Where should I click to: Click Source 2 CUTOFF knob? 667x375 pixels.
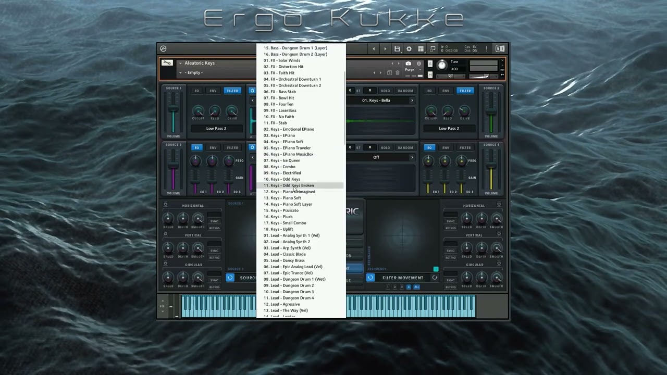(x=431, y=110)
